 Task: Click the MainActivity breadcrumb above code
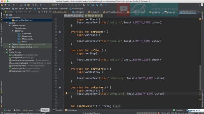point(74,16)
